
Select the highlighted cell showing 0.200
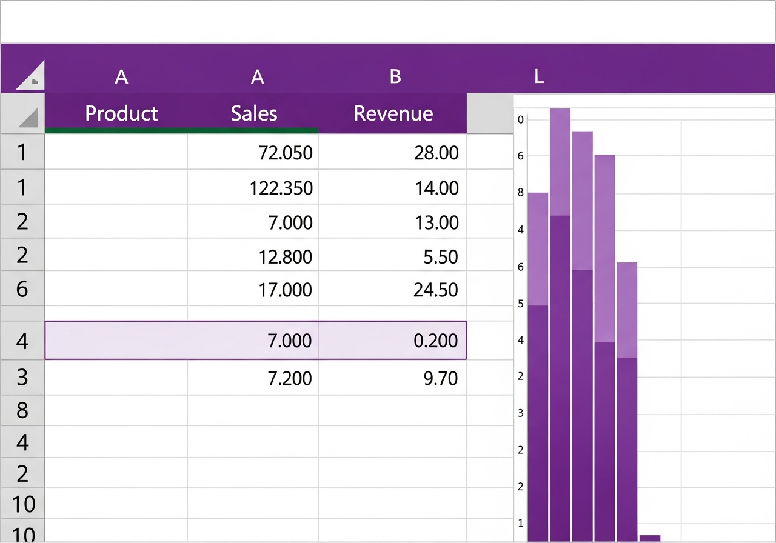[x=393, y=340]
